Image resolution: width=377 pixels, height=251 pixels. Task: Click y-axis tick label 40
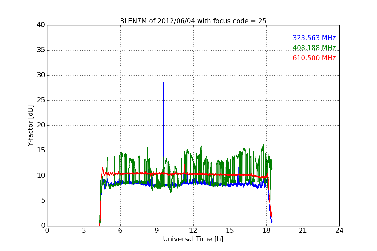tap(41, 25)
